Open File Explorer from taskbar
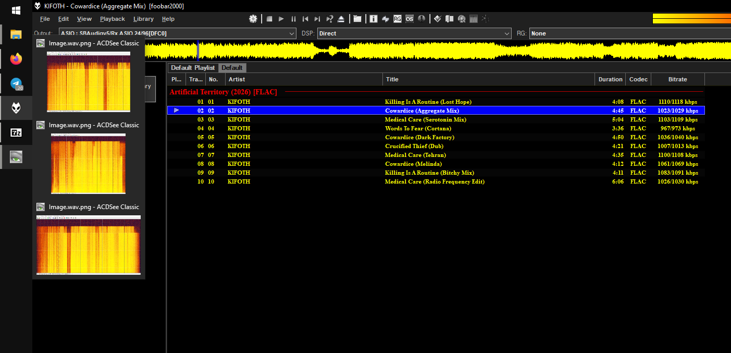This screenshot has height=353, width=731. [x=16, y=35]
